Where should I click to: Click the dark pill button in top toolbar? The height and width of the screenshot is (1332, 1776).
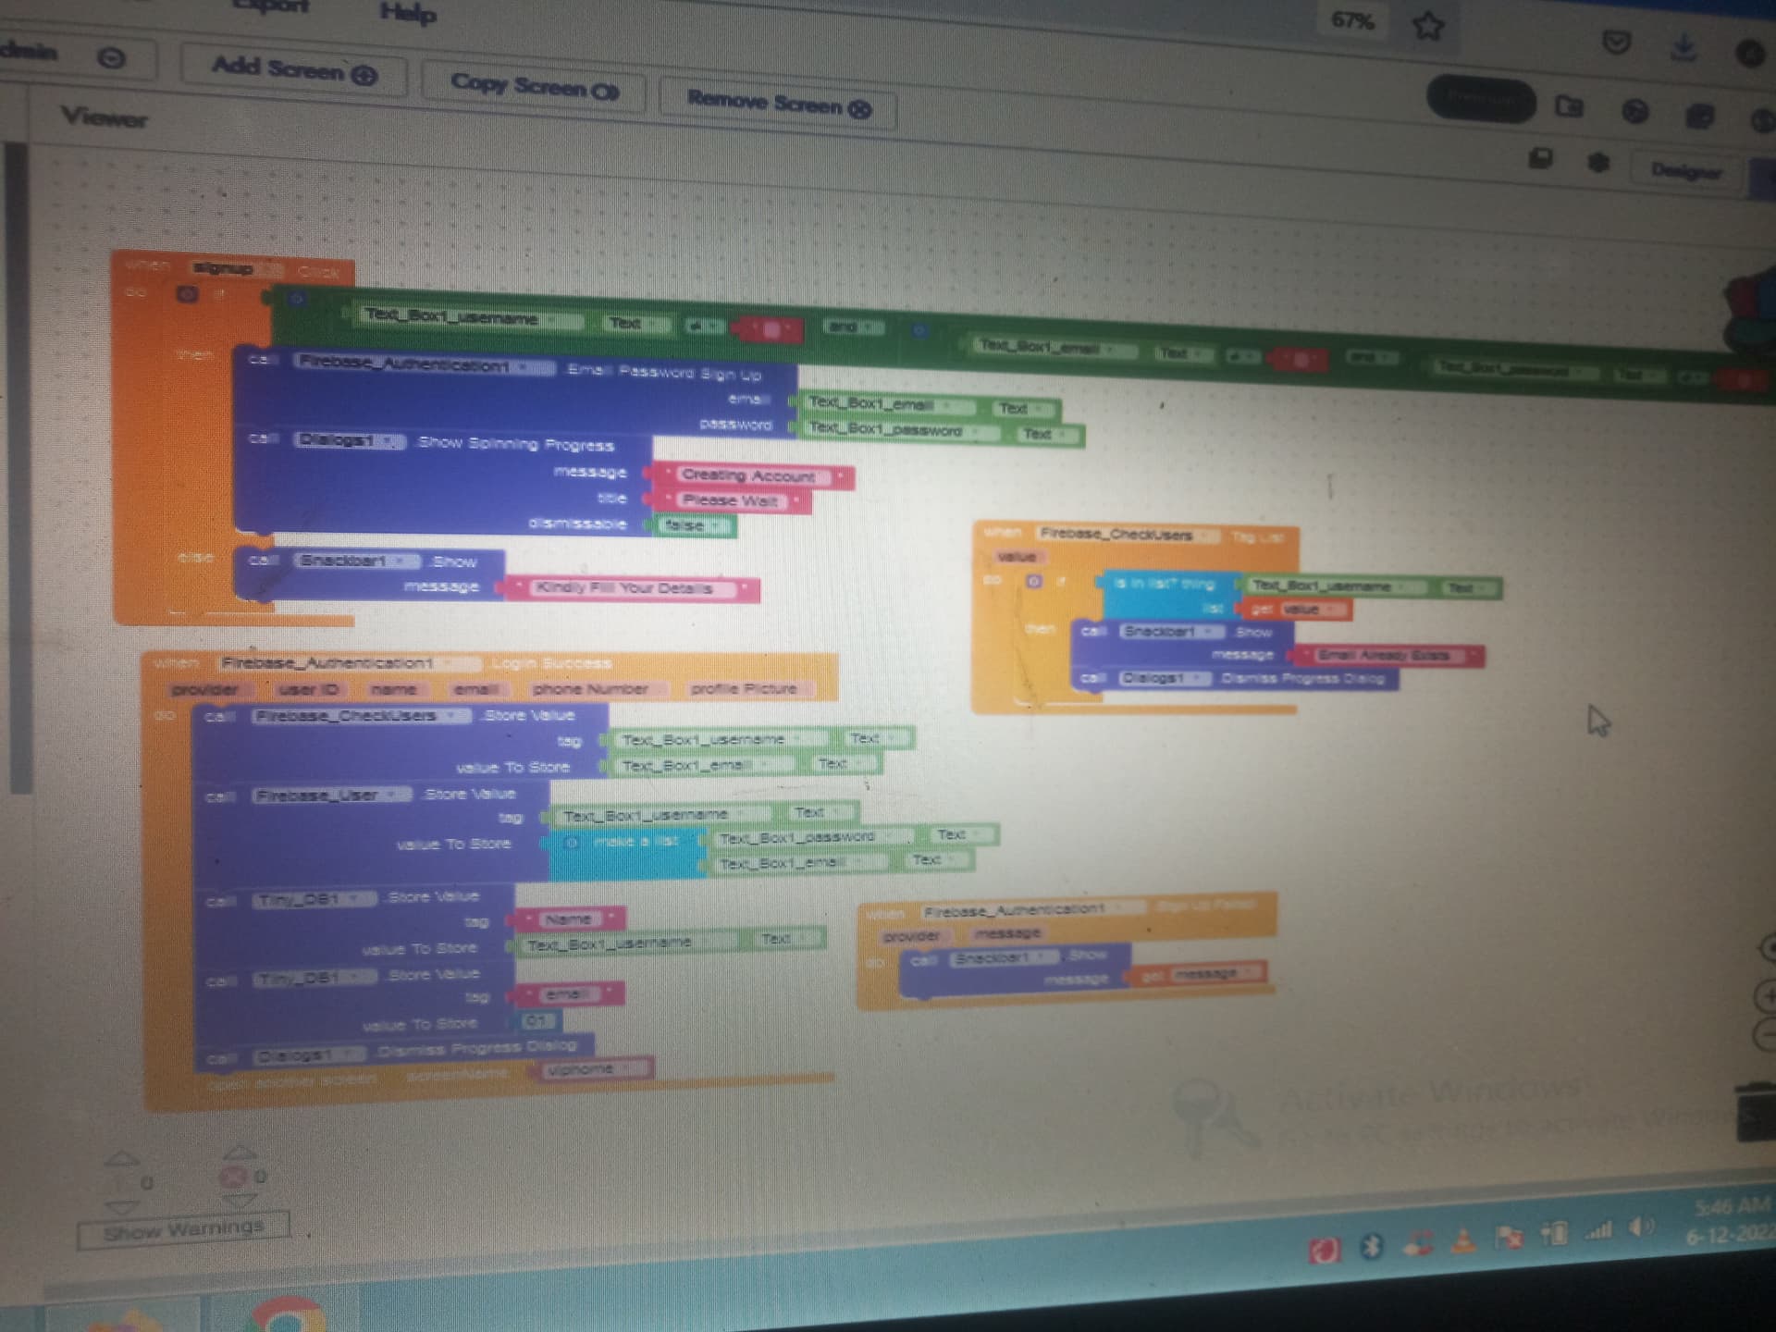pyautogui.click(x=1481, y=97)
